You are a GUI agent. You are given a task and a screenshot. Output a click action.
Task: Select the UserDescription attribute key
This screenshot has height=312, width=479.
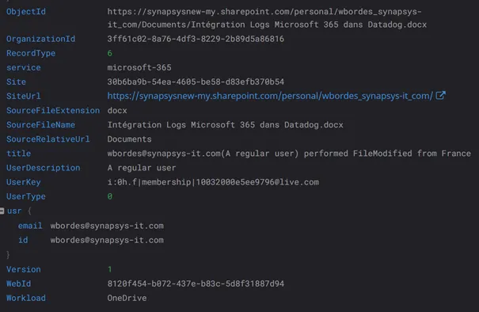click(43, 168)
